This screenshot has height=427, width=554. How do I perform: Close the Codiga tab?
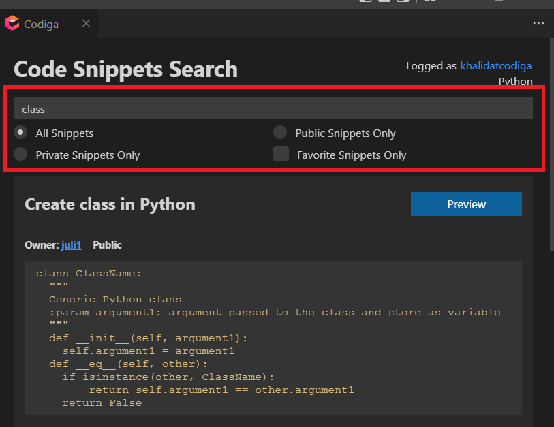click(x=86, y=23)
